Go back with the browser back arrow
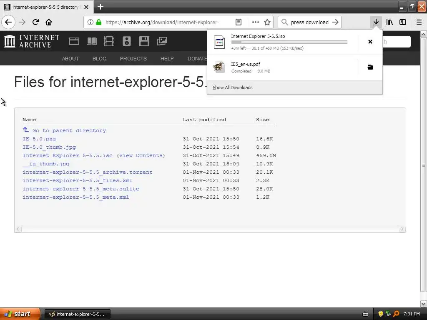The width and height of the screenshot is (427, 320). [8, 22]
